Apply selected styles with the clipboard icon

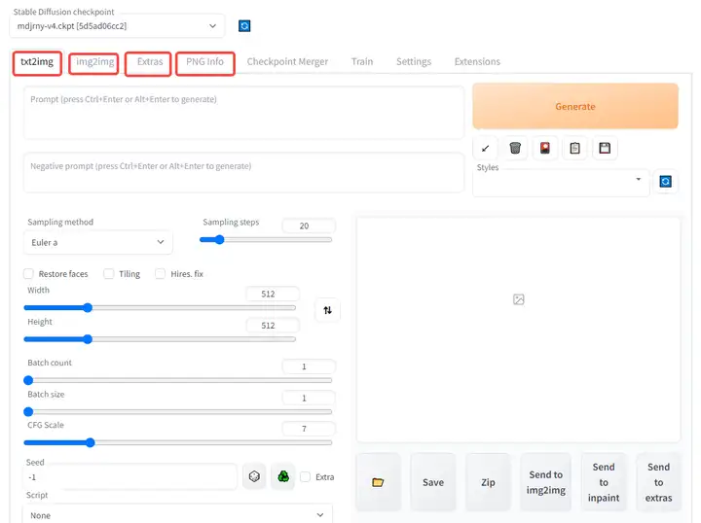click(575, 148)
